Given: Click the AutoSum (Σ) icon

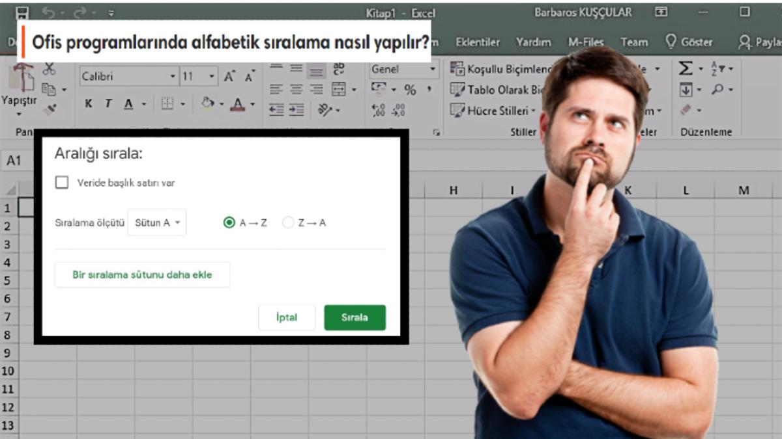Looking at the screenshot, I should pyautogui.click(x=686, y=68).
